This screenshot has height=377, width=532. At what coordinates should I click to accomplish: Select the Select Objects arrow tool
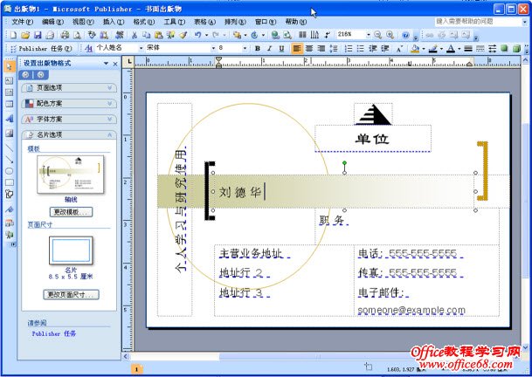[9, 66]
